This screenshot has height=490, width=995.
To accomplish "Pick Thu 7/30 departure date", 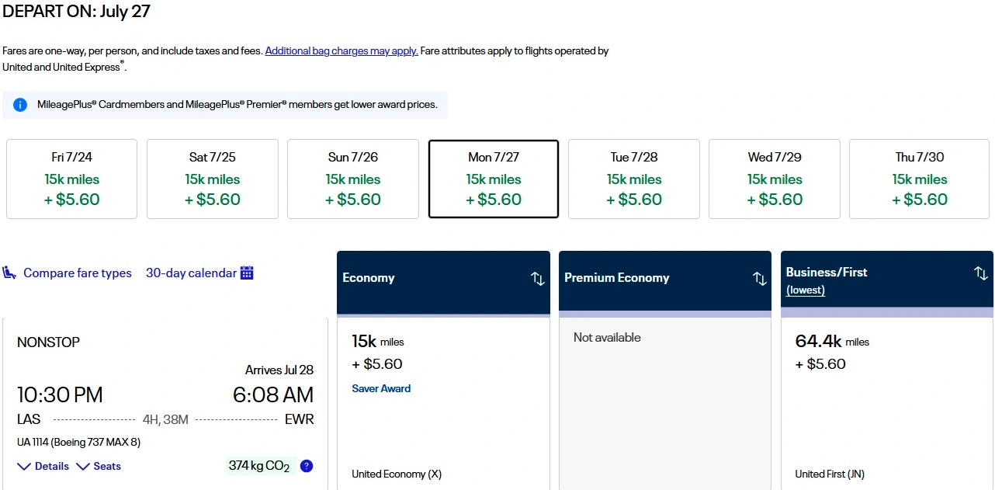I will click(x=919, y=179).
